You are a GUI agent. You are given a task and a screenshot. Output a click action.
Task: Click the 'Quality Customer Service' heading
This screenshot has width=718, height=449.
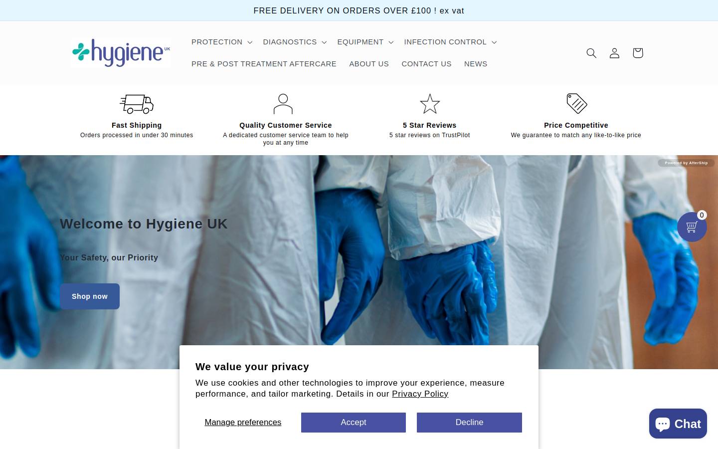[x=286, y=125]
